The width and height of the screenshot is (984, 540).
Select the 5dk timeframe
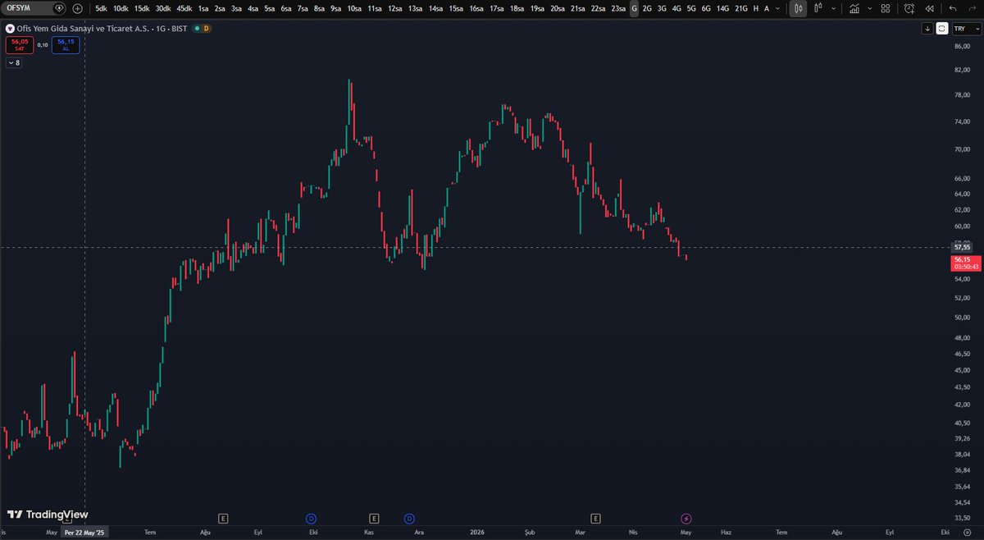click(x=101, y=8)
